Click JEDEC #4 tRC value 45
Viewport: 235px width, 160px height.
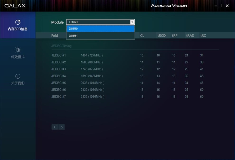[x=202, y=76]
